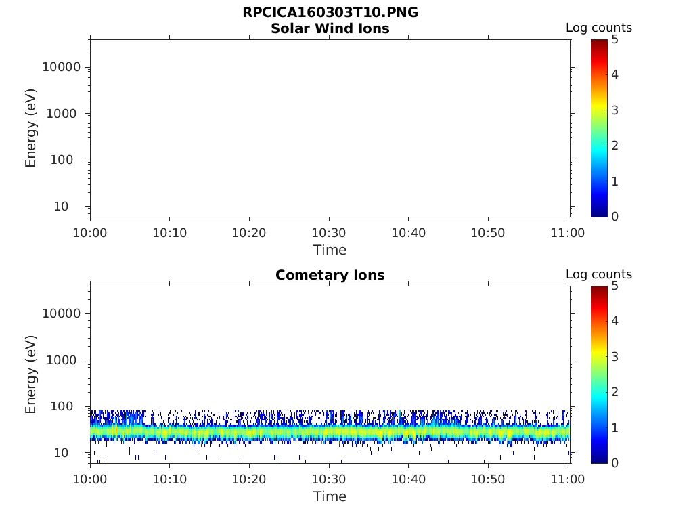
Task: Click Log counts label above bottom color bar
Action: coord(599,274)
